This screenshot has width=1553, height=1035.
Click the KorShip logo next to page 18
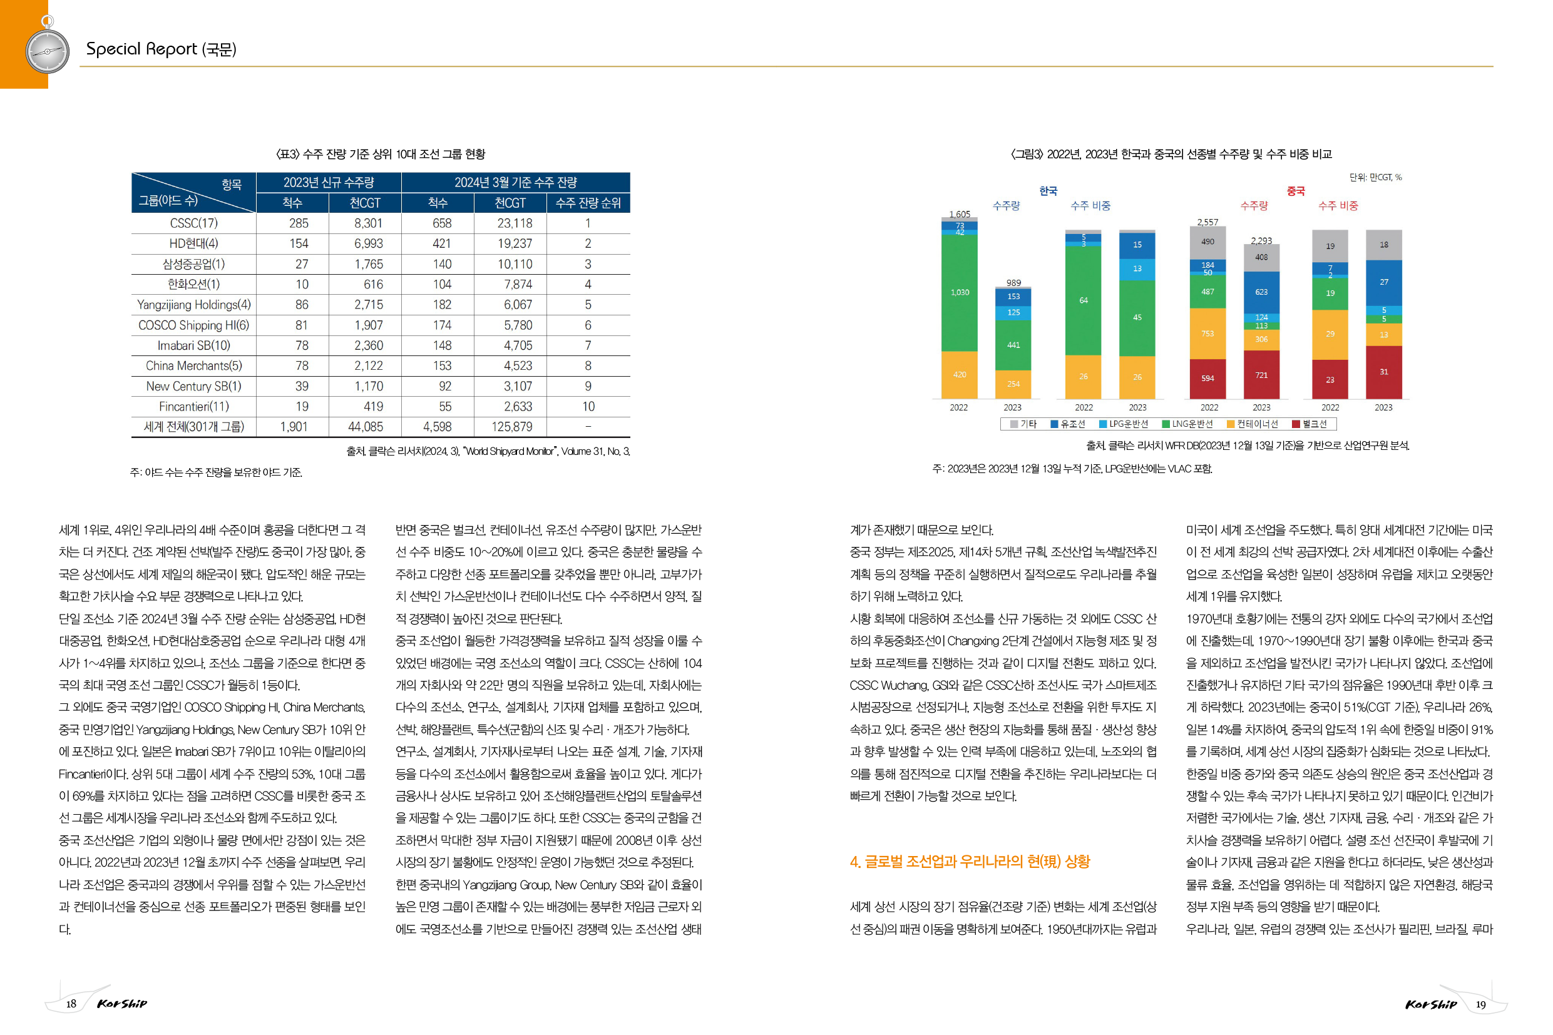(122, 1003)
